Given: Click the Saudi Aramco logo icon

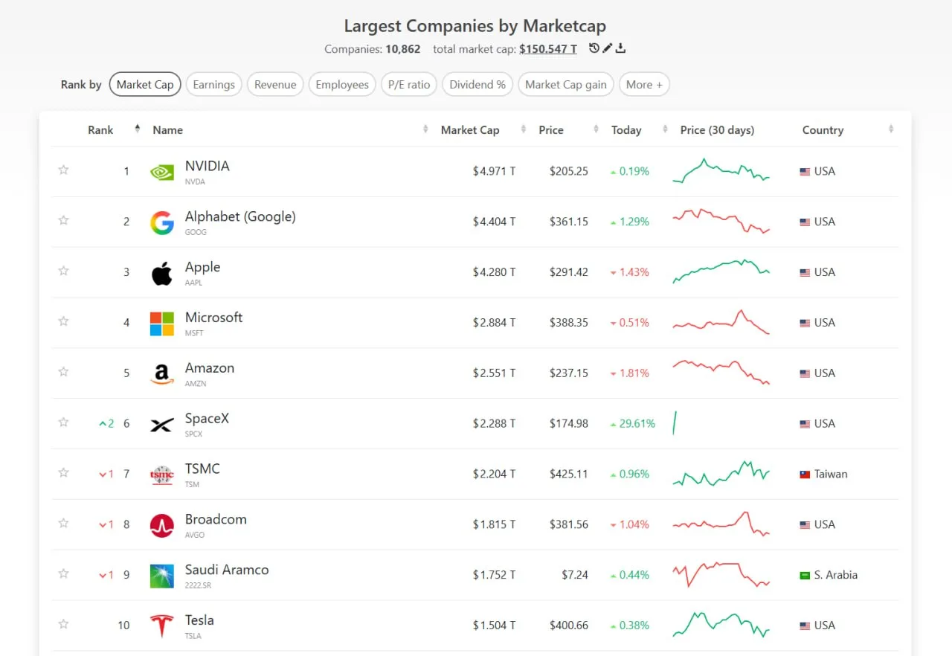Looking at the screenshot, I should 161,576.
